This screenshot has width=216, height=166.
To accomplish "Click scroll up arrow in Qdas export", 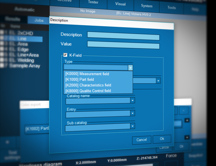I will pyautogui.click(x=187, y=120).
